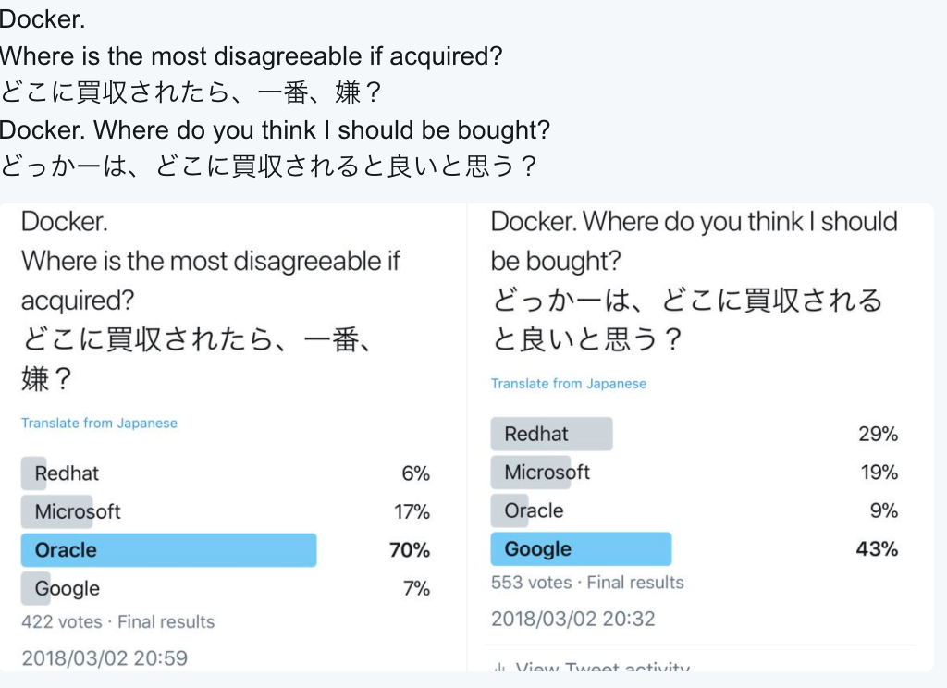Viewport: 947px width, 688px height.
Task: Click the 2018/03/02 20:59 timestamp
Action: point(105,658)
